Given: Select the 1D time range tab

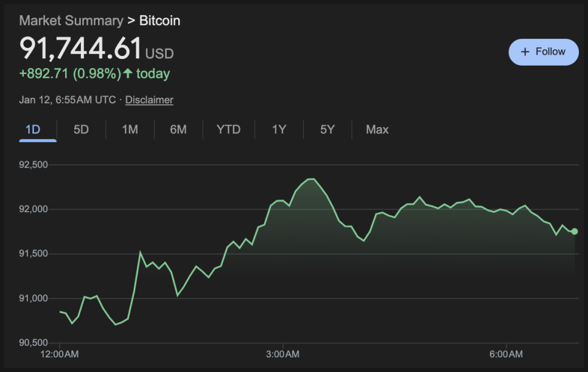Looking at the screenshot, I should [32, 129].
